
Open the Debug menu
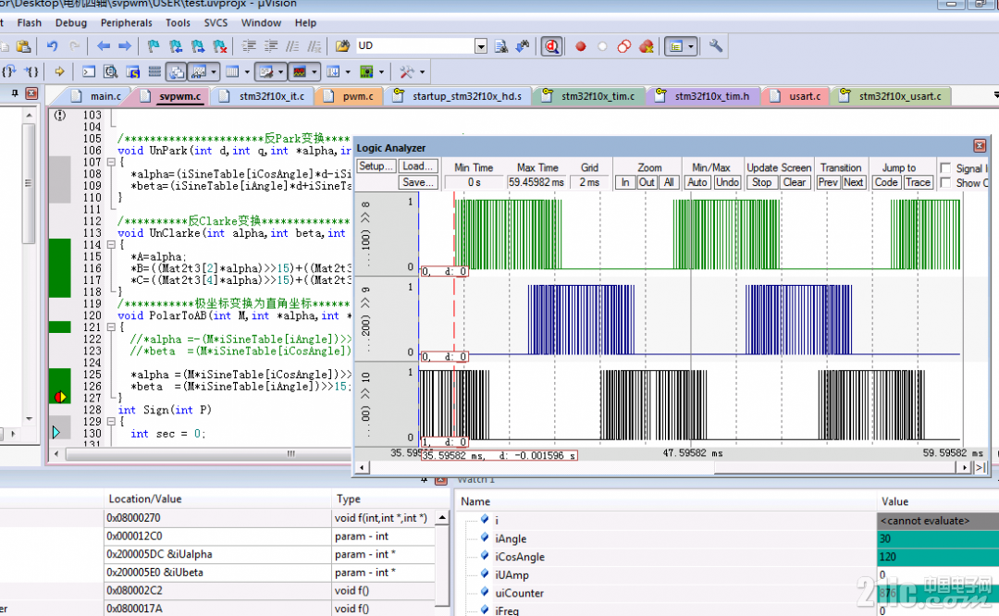coord(70,23)
